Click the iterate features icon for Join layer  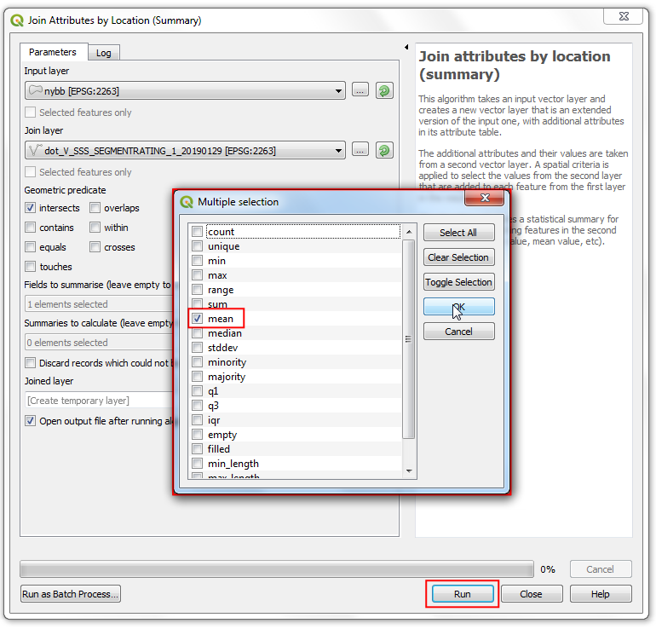tap(384, 150)
